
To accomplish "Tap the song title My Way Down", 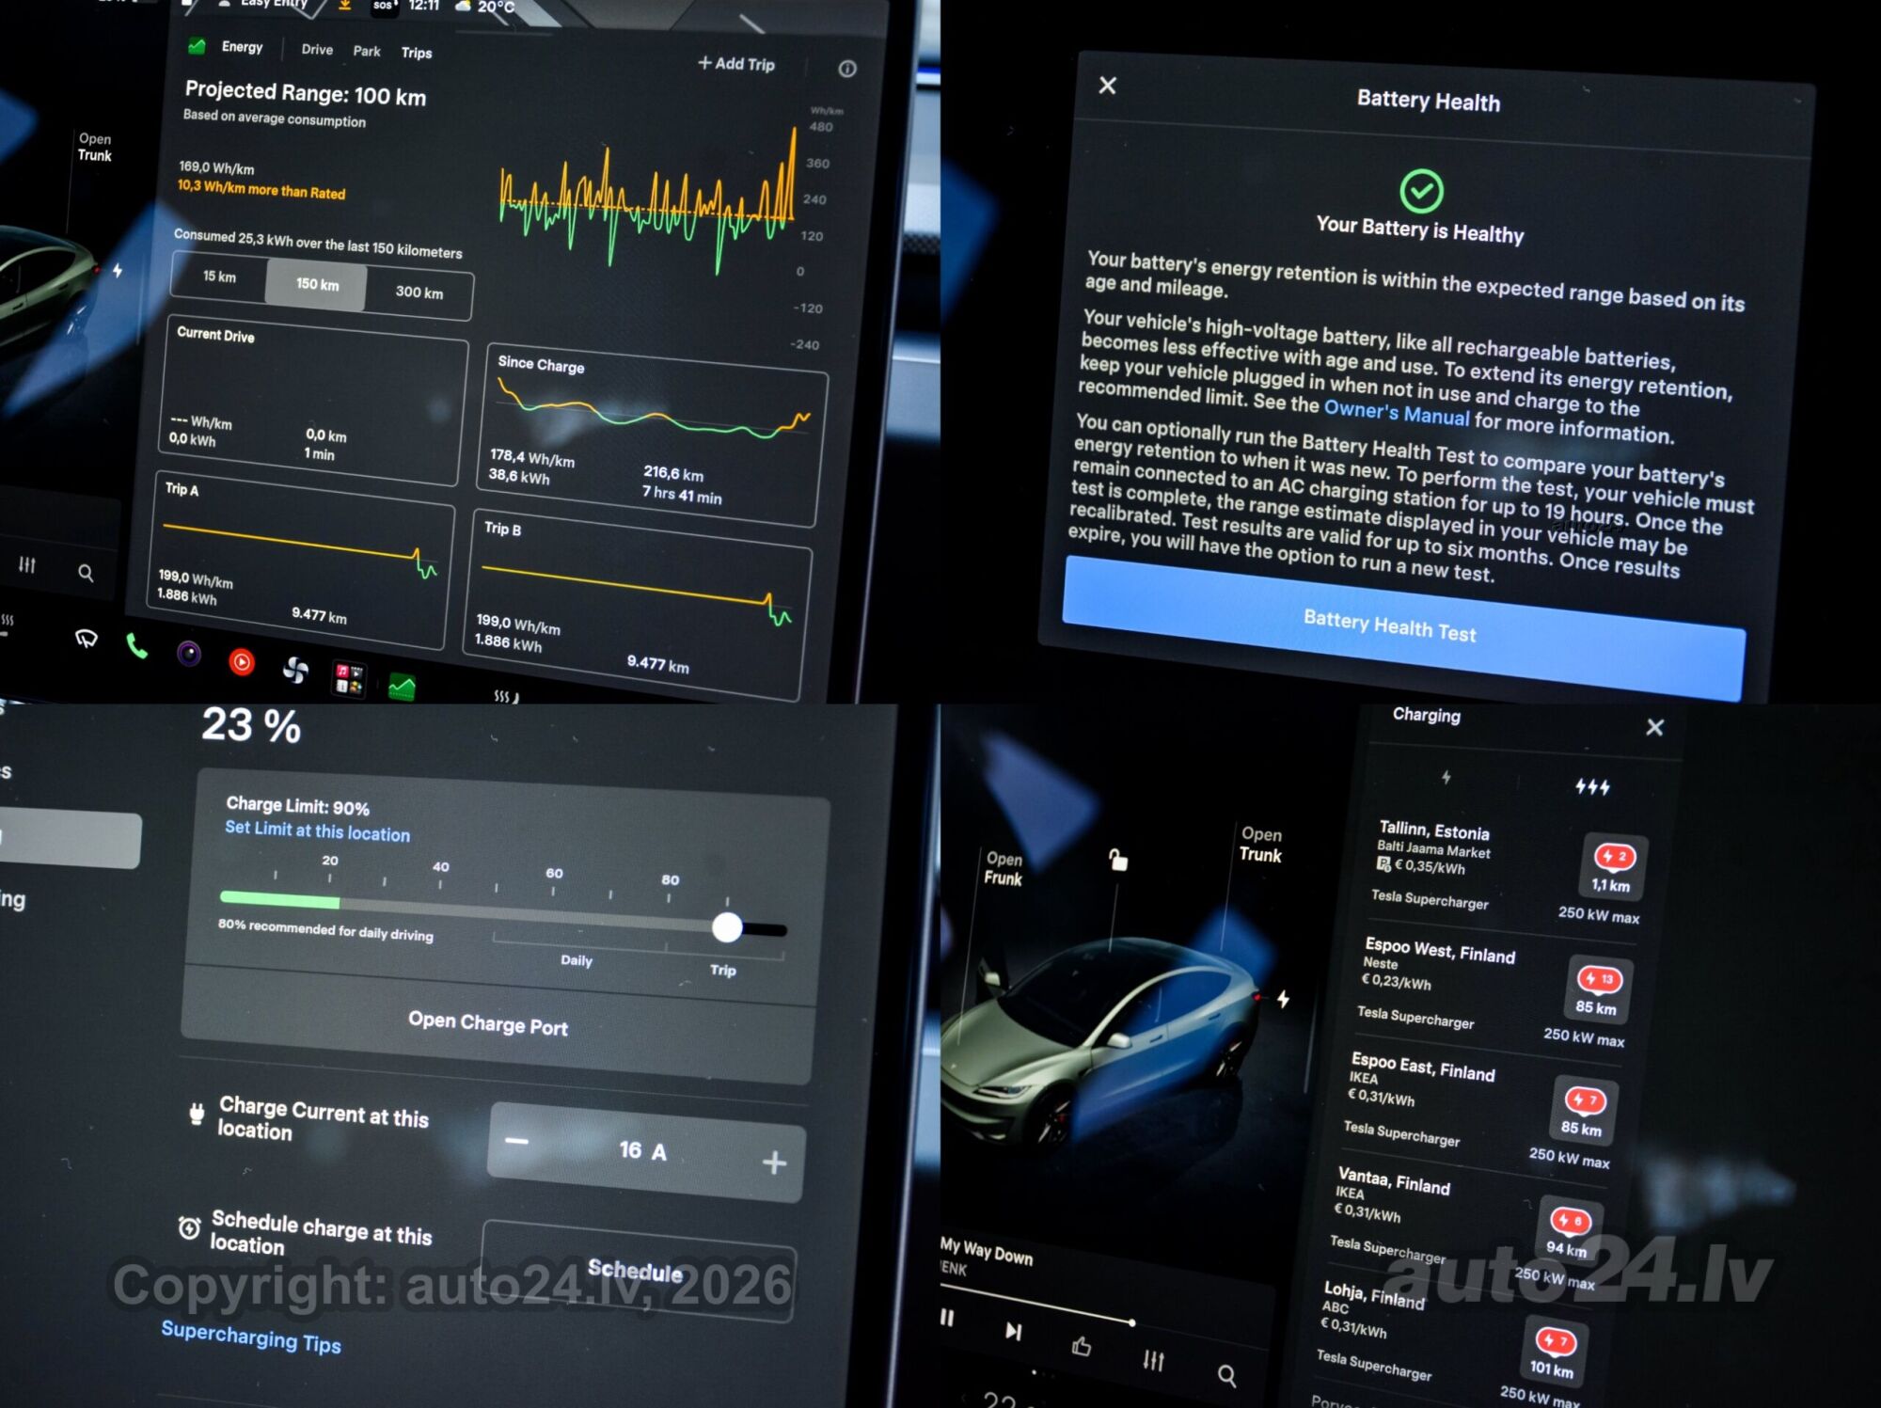I will click(987, 1251).
